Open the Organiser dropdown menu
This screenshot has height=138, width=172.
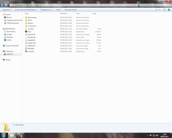coord(7,10)
